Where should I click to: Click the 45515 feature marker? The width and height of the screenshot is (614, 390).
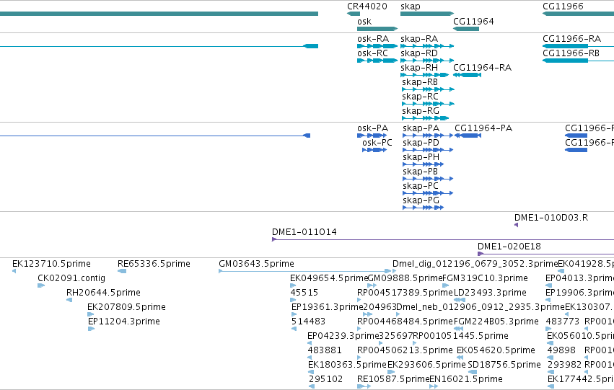pyautogui.click(x=294, y=300)
